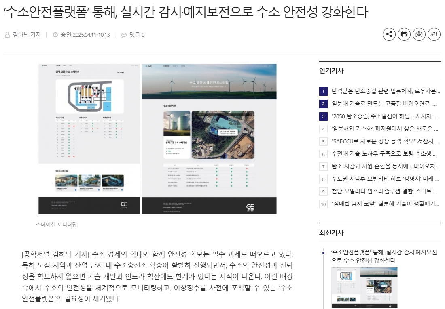Open the 광명시 모빌리티 허브 article

click(384, 179)
